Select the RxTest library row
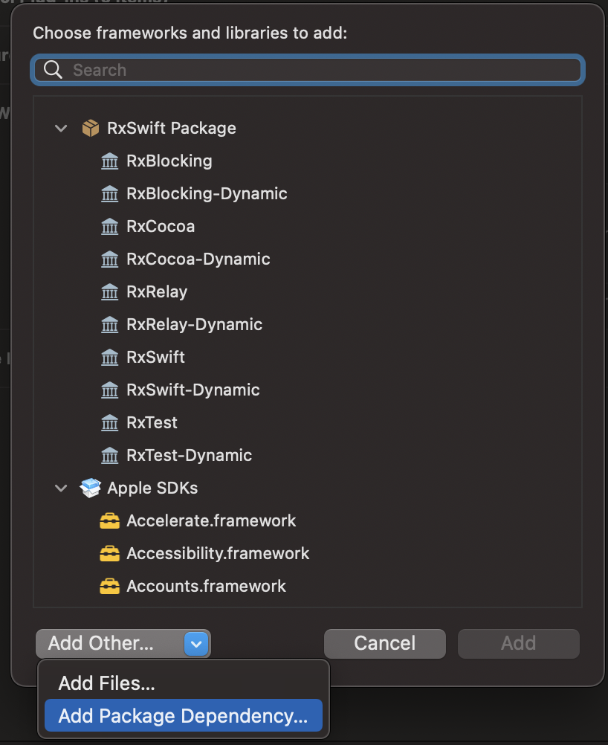The height and width of the screenshot is (745, 608). click(x=308, y=423)
